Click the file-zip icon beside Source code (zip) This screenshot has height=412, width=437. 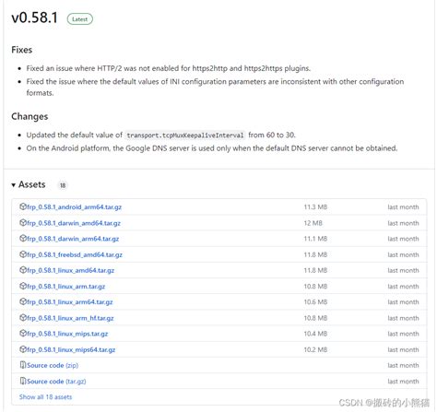(23, 365)
